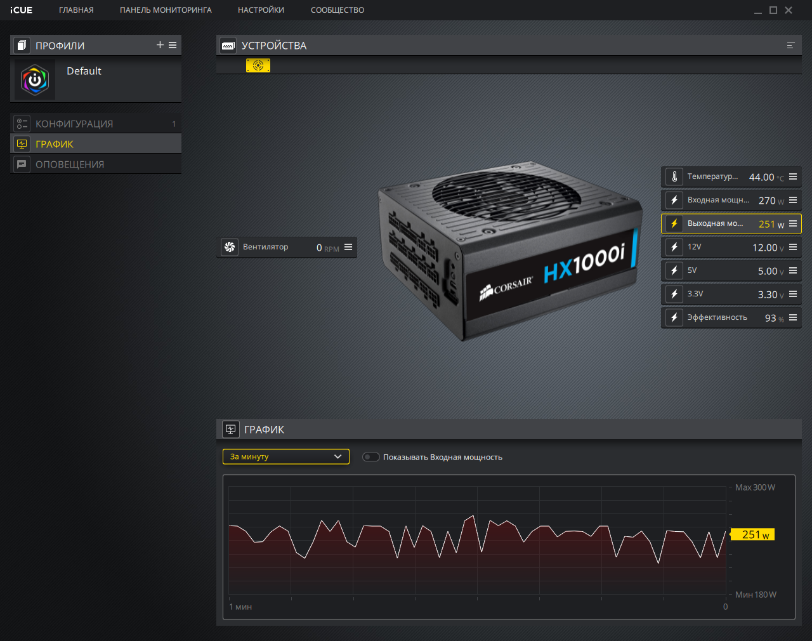Image resolution: width=812 pixels, height=641 pixels.
Task: Click the КОНФИГУРАЦИЯ sliders icon
Action: 22,124
